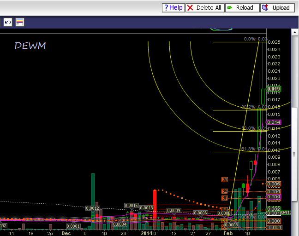The width and height of the screenshot is (299, 236).
Task: Click the R2 pivot resistance label
Action: 225,191
